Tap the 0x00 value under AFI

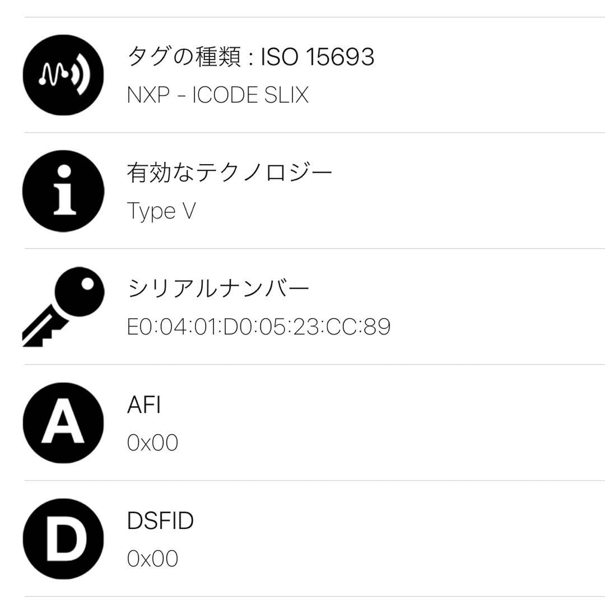pos(152,443)
